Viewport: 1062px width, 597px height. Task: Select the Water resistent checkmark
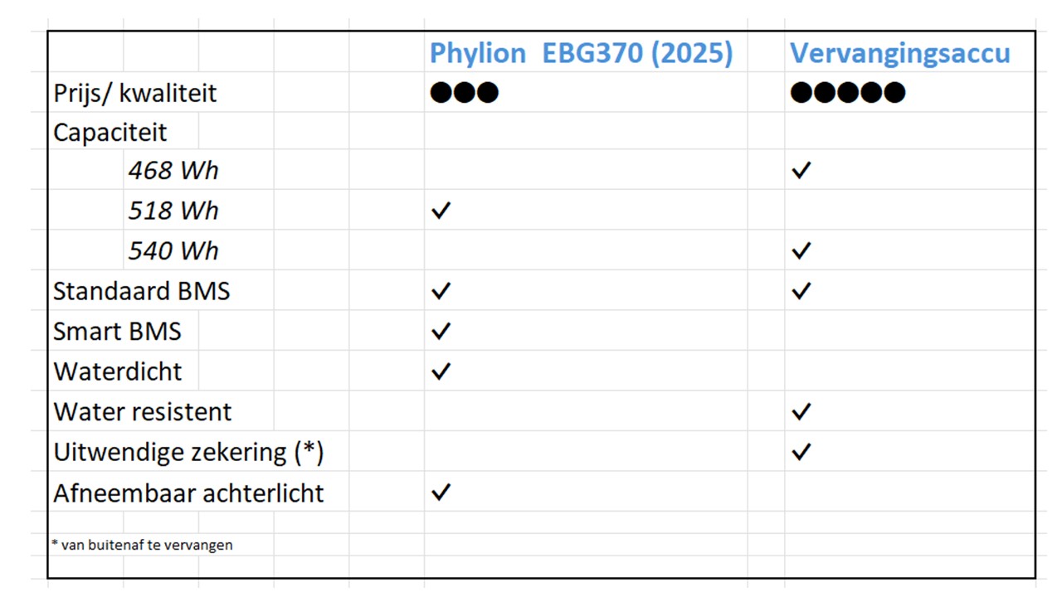801,411
